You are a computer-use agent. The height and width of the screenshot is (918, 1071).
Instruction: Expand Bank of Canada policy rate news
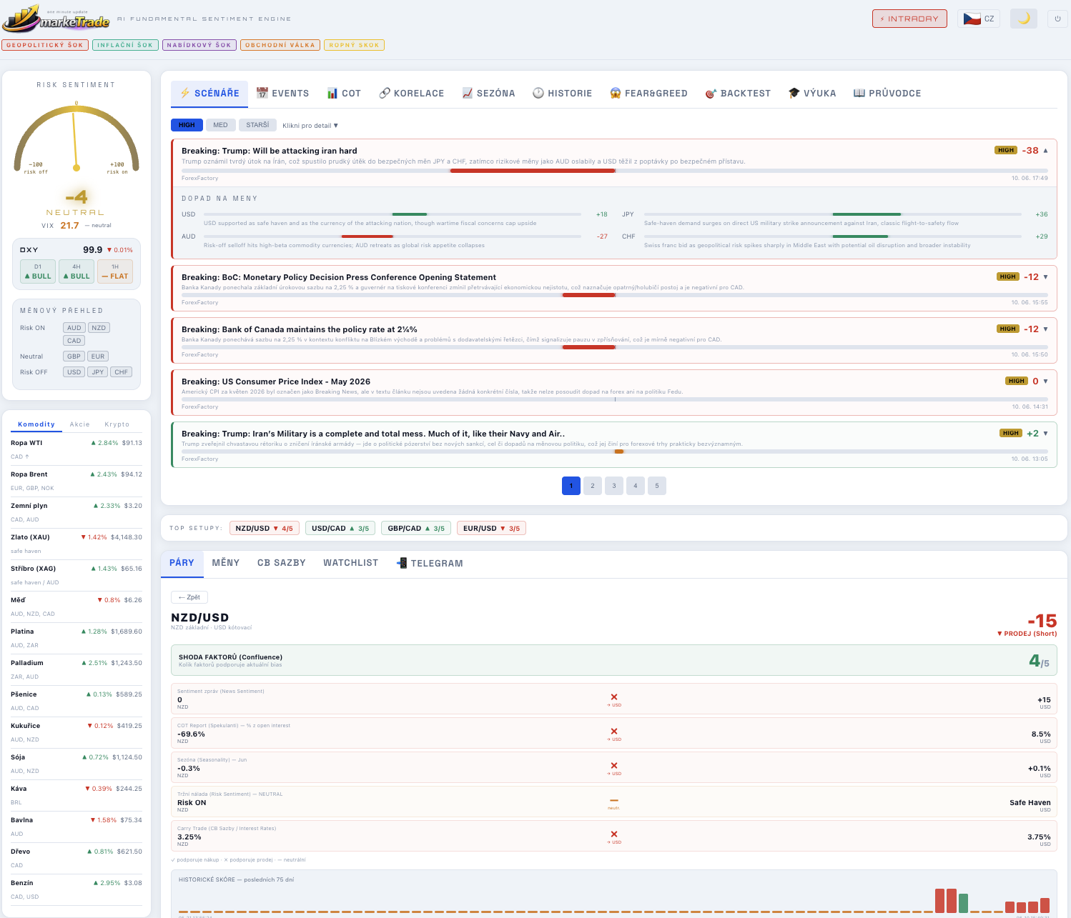coord(614,339)
